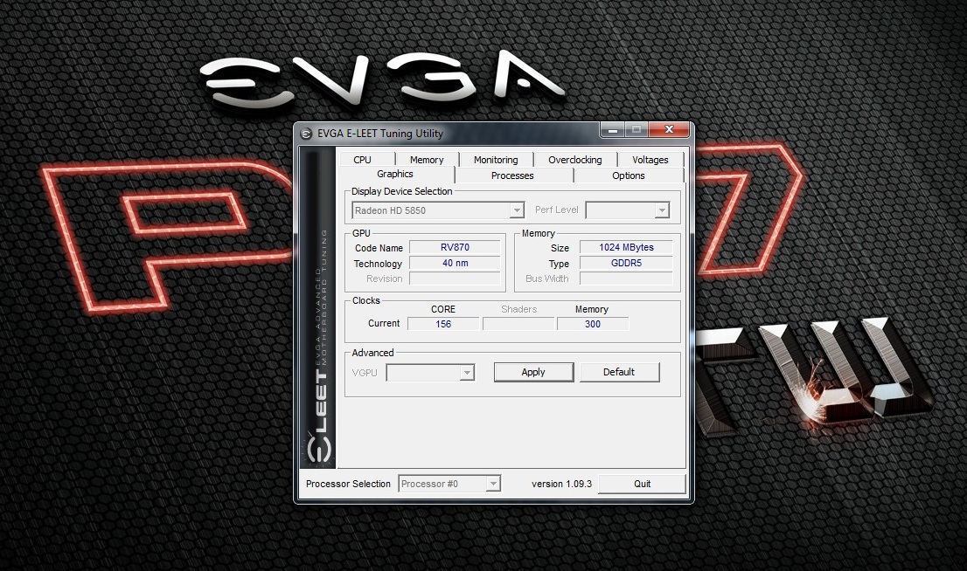967x571 pixels.
Task: Click the empty Revision field
Action: 455,279
